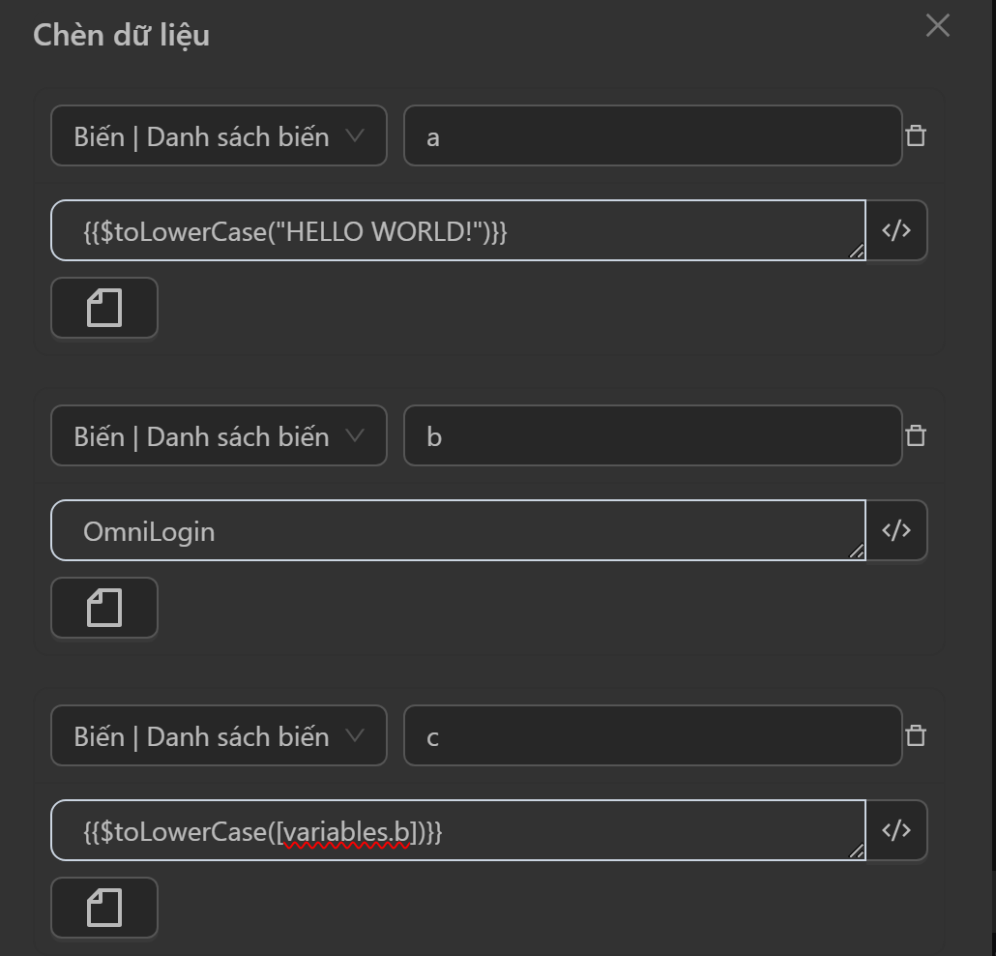Expand the type dropdown for variable a
Image resolution: width=996 pixels, height=956 pixels.
(x=219, y=136)
